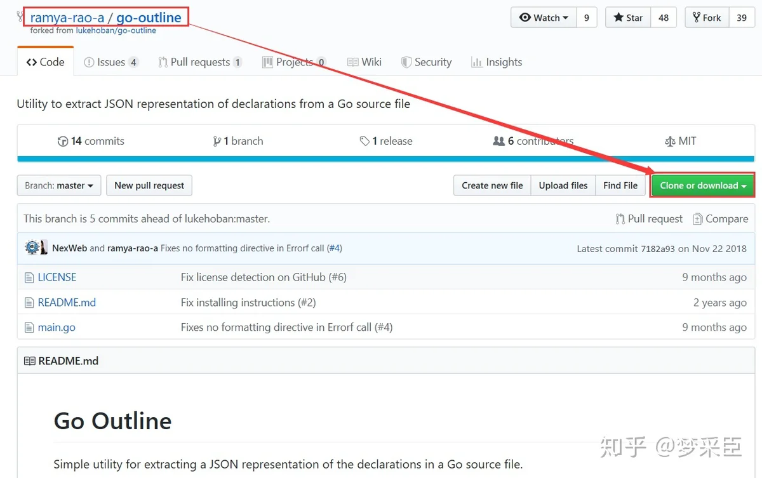762x478 pixels.
Task: Click the Projects tab board icon
Action: tap(267, 62)
